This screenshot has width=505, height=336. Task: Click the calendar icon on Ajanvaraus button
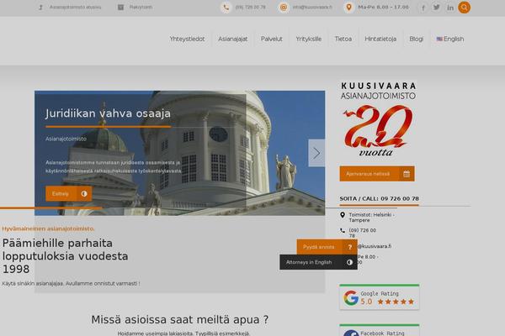click(407, 174)
